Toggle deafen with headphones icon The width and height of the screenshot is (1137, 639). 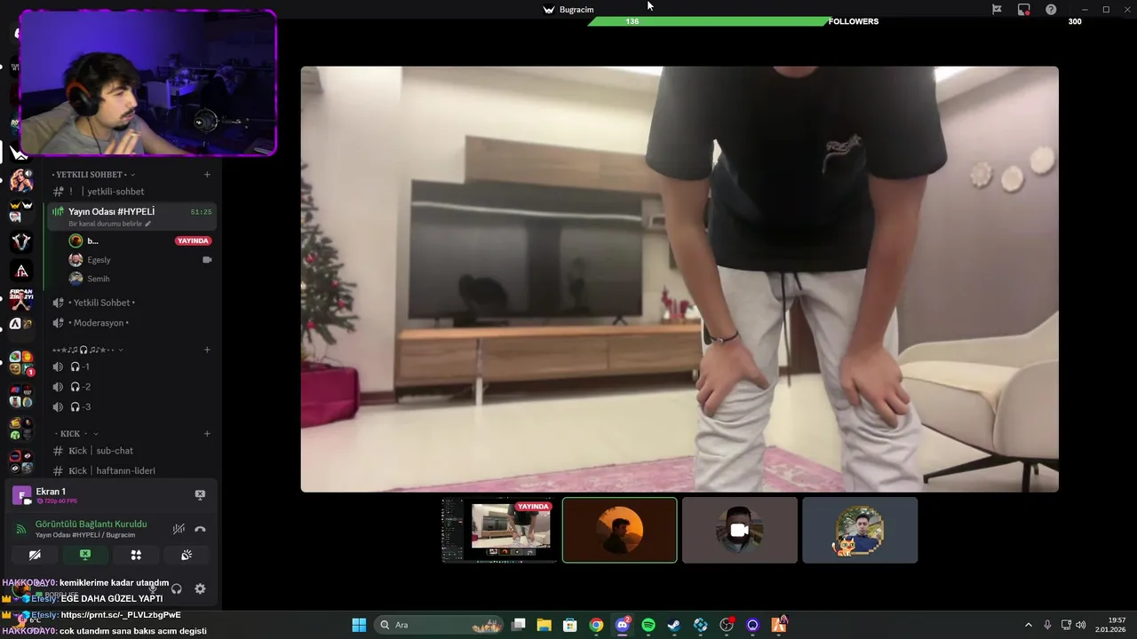point(176,588)
